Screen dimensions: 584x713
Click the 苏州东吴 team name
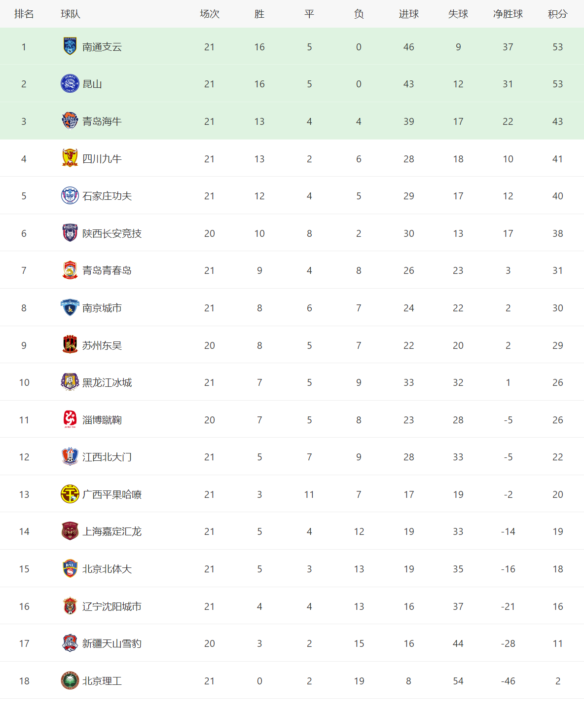(102, 345)
